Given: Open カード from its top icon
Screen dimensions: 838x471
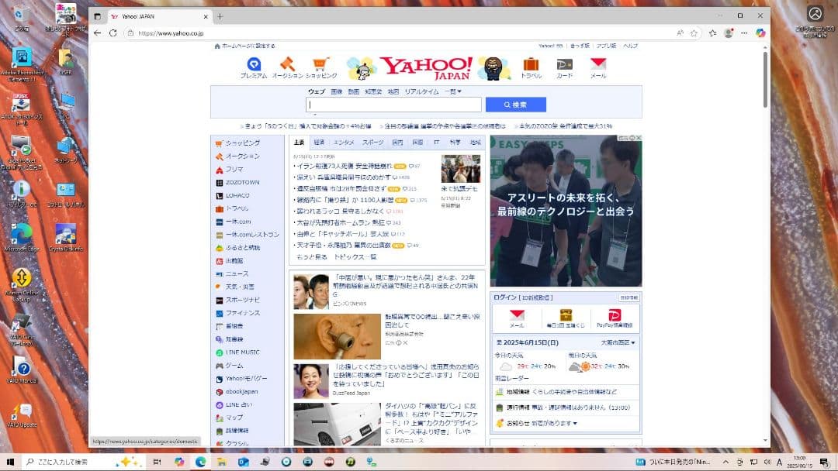Looking at the screenshot, I should 565,65.
